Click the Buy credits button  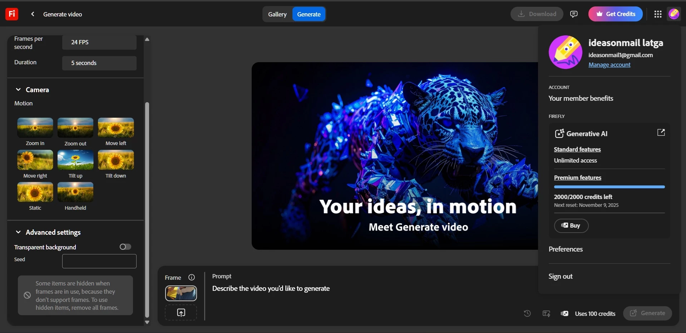click(x=571, y=225)
